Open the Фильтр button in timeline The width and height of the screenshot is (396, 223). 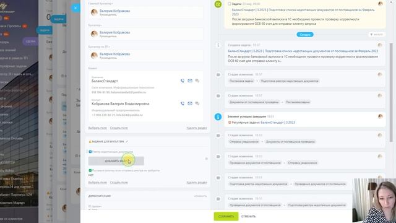coord(377,35)
